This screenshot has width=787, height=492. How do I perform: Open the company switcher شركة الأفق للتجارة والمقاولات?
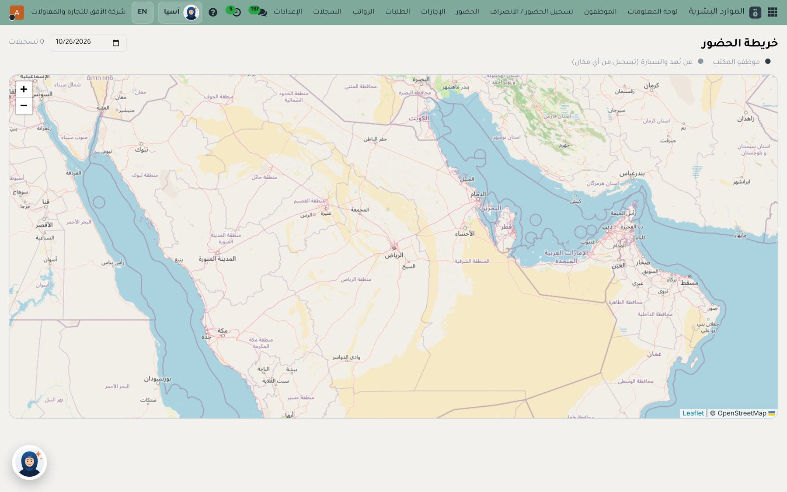(x=78, y=11)
